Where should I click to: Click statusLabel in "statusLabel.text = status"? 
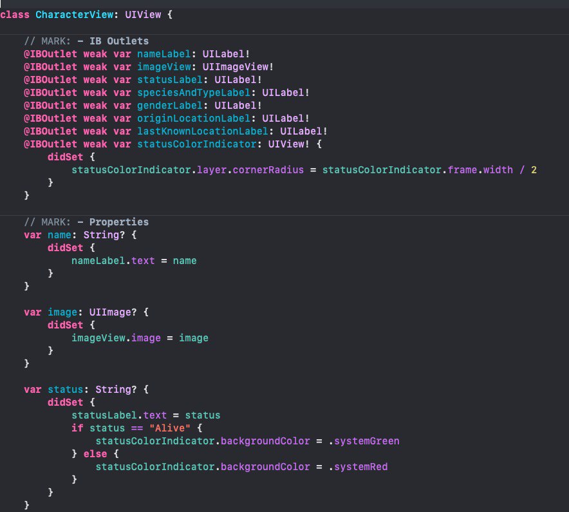(x=104, y=415)
